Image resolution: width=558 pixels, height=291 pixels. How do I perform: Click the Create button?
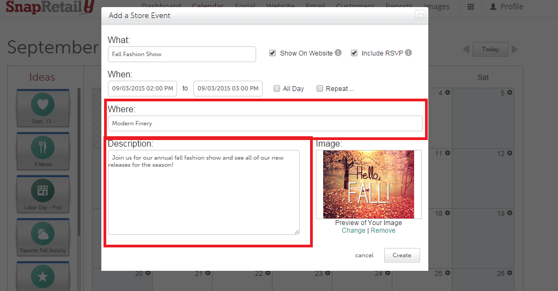click(402, 256)
